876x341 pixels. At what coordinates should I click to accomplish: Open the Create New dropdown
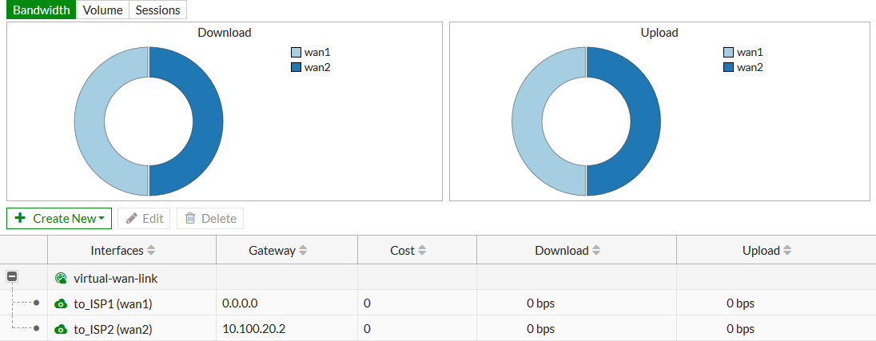coord(59,218)
